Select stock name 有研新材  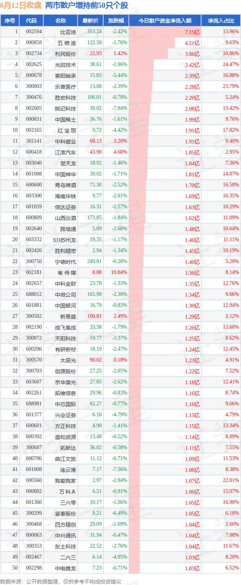(x=66, y=349)
